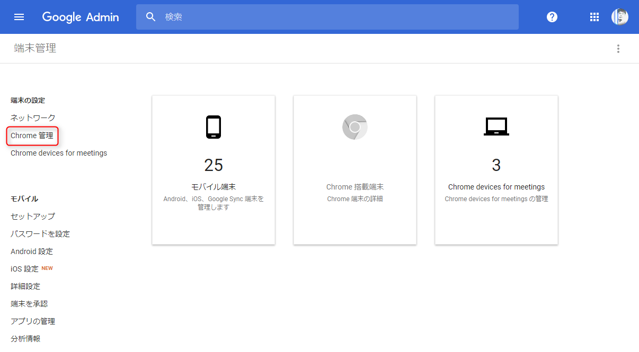Open Chrome 管理 in sidebar
The height and width of the screenshot is (352, 639).
click(x=32, y=136)
